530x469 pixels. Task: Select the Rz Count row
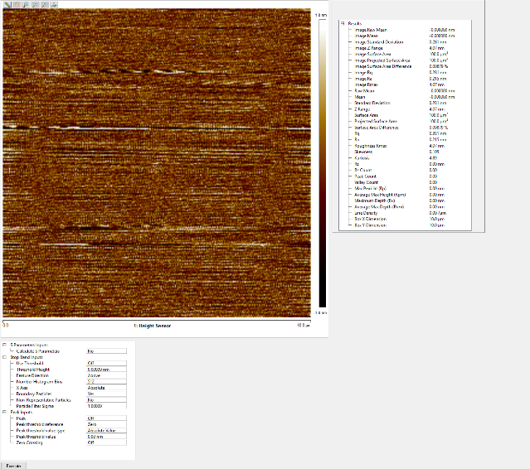click(x=405, y=170)
